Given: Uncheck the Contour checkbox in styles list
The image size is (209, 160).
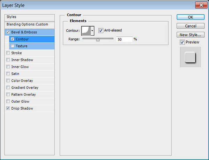Looking at the screenshot, I should click(x=13, y=39).
